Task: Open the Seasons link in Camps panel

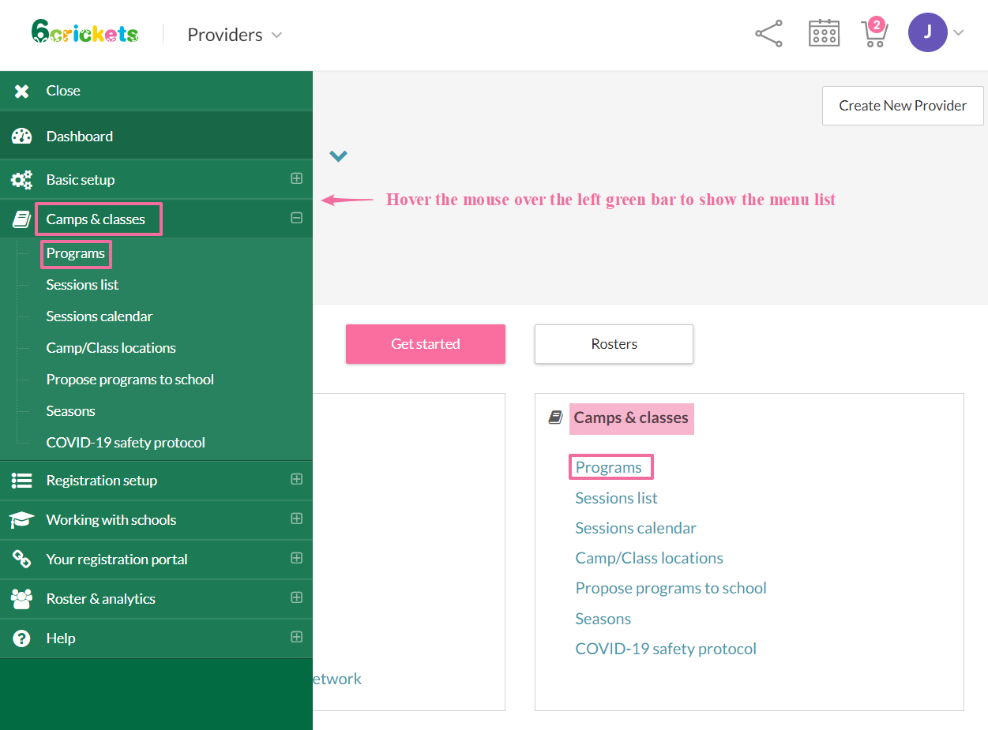Action: coord(603,619)
